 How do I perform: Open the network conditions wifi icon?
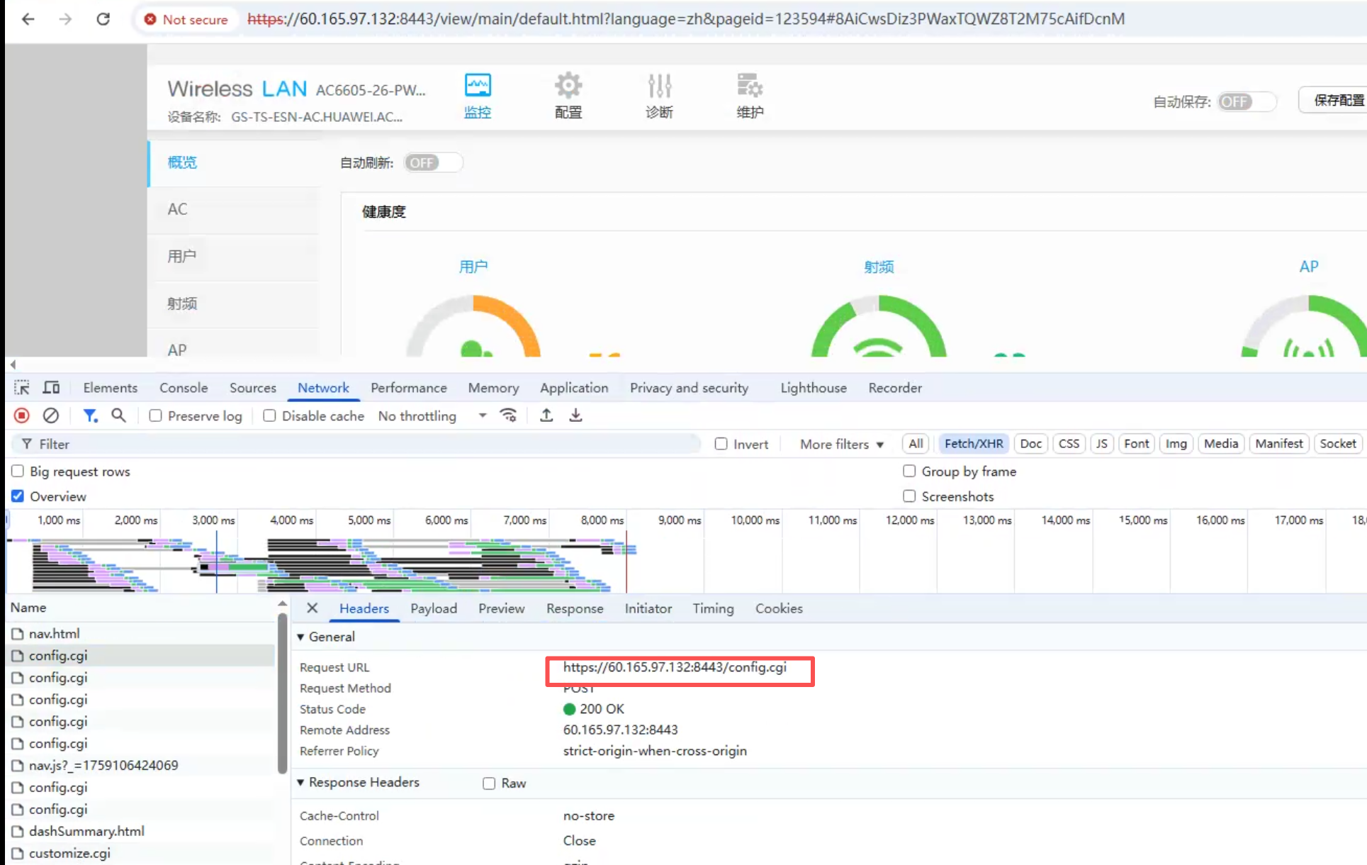[508, 415]
